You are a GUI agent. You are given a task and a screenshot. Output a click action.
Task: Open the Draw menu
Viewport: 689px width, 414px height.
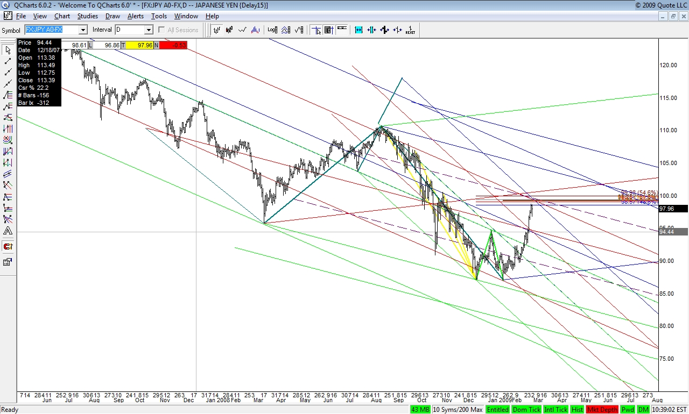point(113,16)
